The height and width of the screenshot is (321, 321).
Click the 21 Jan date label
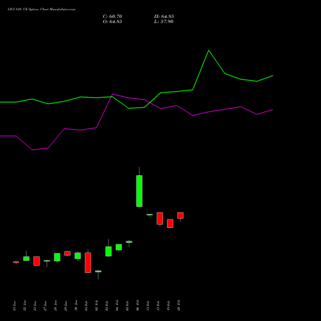(14, 306)
